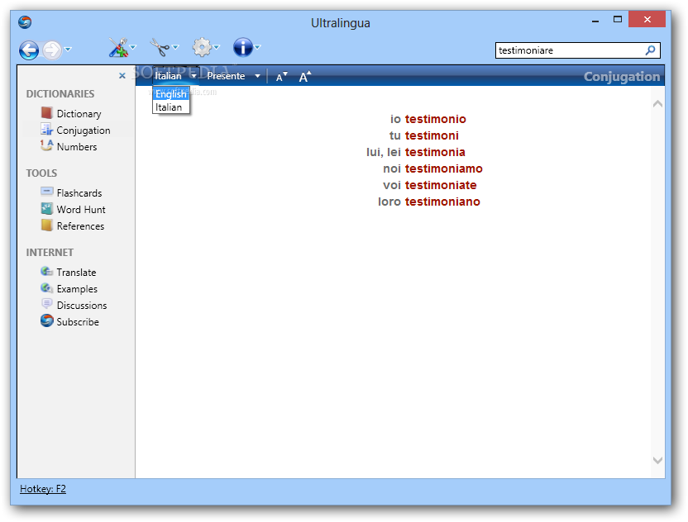Open the navigation history dropdown arrow
This screenshot has height=522, width=688.
click(x=68, y=49)
